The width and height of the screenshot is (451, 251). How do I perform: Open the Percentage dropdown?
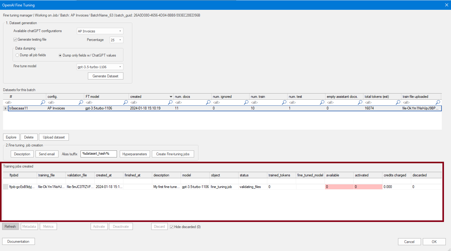tap(120, 40)
